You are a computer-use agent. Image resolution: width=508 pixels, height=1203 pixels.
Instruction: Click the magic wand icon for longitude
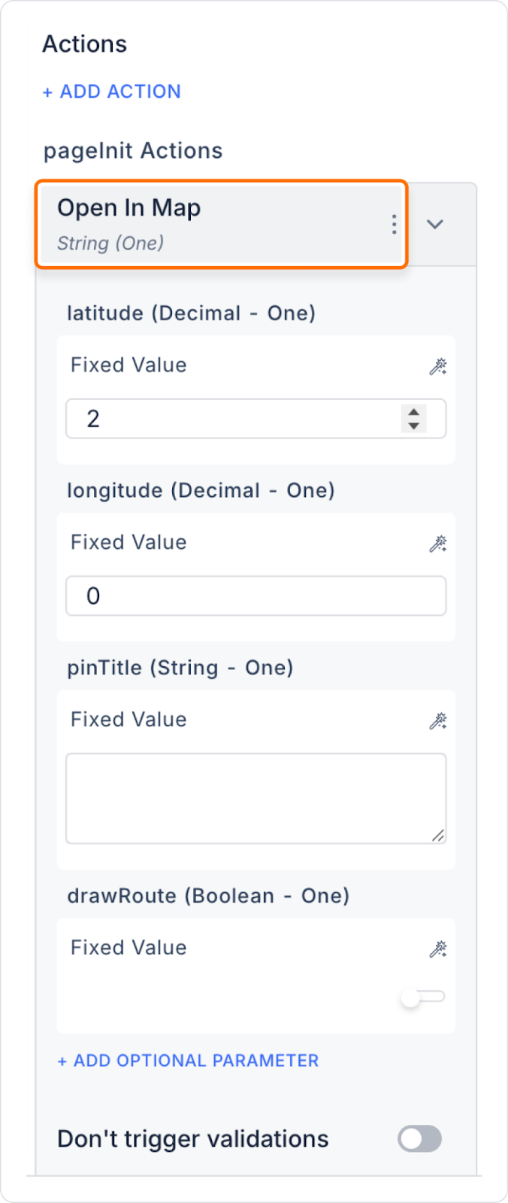point(437,544)
